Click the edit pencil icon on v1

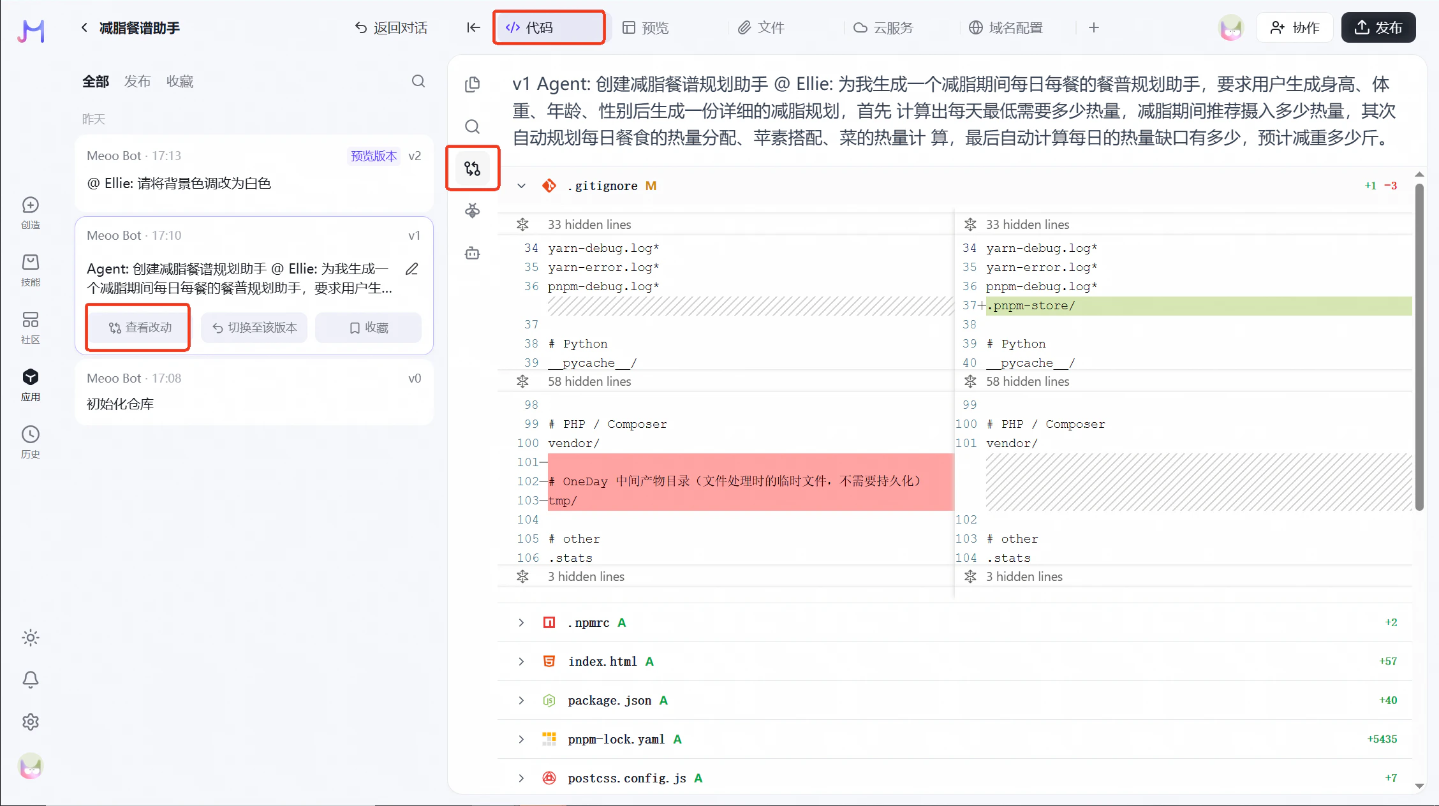click(412, 269)
